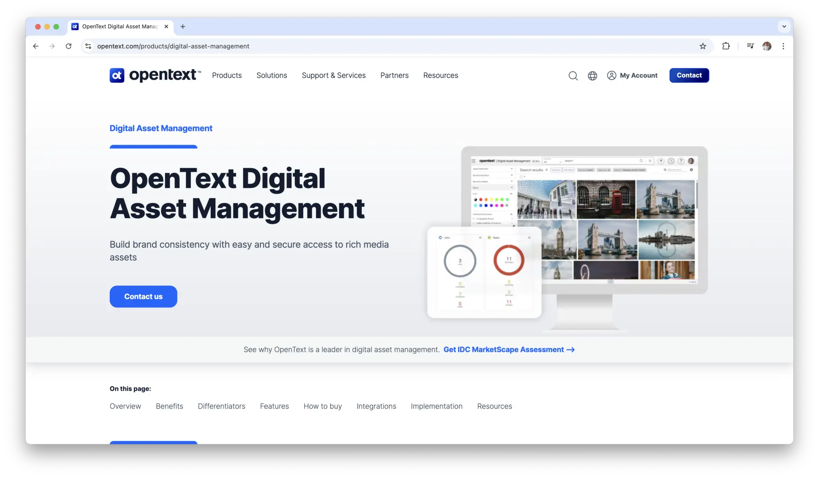819x478 pixels.
Task: Reload the page
Action: click(x=69, y=46)
